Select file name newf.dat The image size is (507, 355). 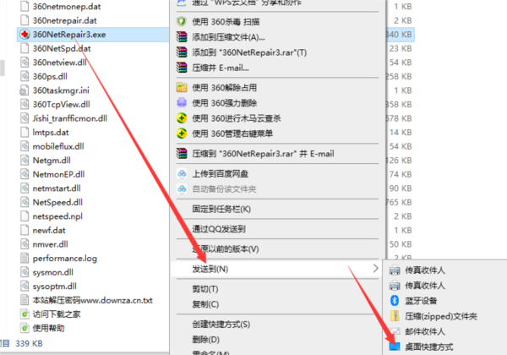pyautogui.click(x=49, y=230)
